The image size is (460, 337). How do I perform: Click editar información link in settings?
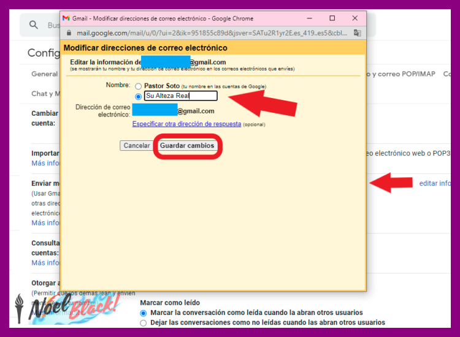[x=435, y=183]
